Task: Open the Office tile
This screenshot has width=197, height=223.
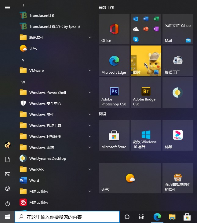Action: pyautogui.click(x=114, y=29)
